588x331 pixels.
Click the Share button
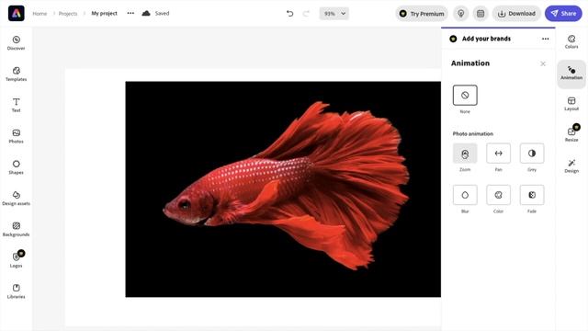[x=563, y=14]
